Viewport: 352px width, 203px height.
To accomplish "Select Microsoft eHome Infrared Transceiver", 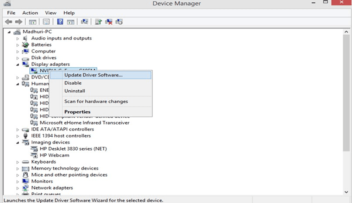I will click(84, 123).
